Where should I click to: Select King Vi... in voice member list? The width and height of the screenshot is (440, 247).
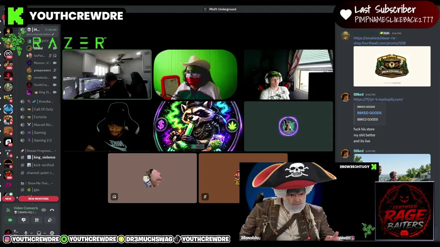tap(42, 92)
